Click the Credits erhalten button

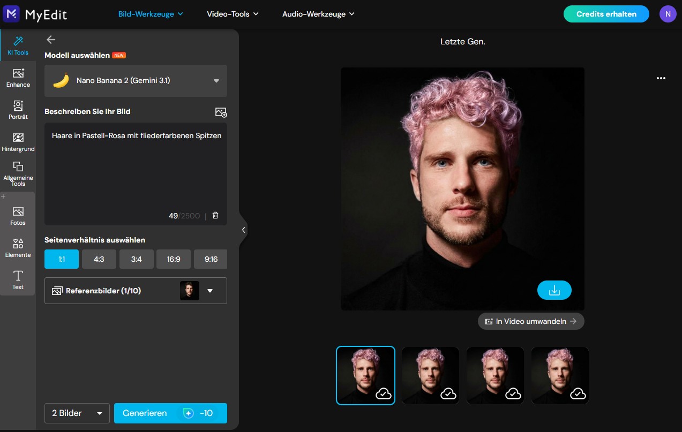point(606,14)
